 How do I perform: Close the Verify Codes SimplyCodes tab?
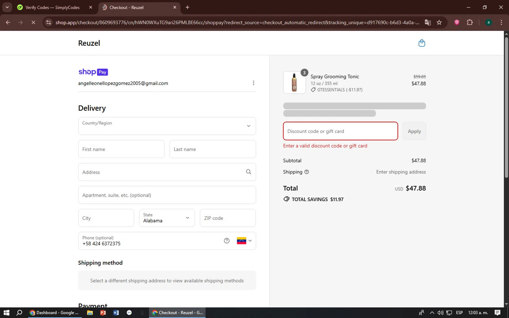tap(91, 7)
